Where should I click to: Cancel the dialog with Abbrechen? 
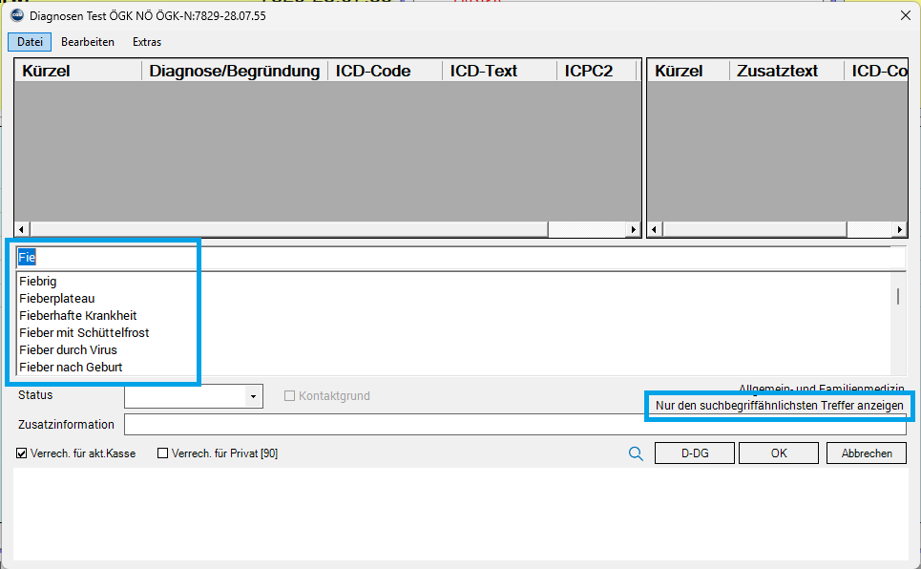[866, 453]
